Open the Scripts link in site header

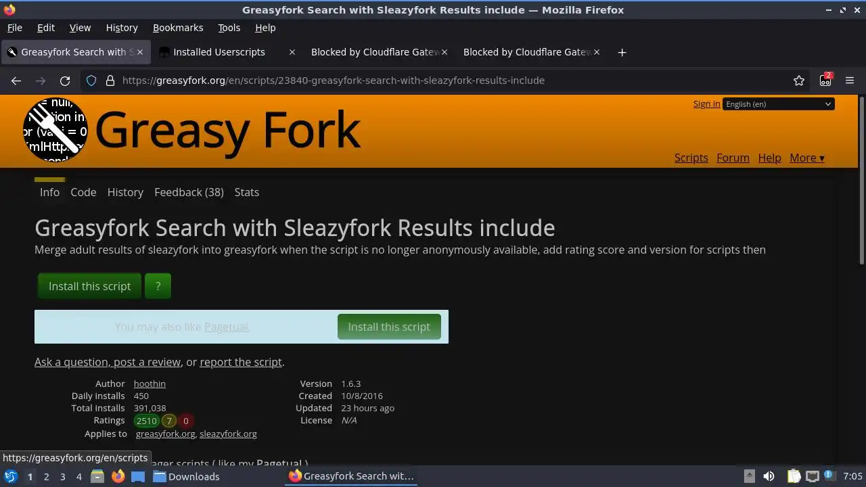(691, 158)
